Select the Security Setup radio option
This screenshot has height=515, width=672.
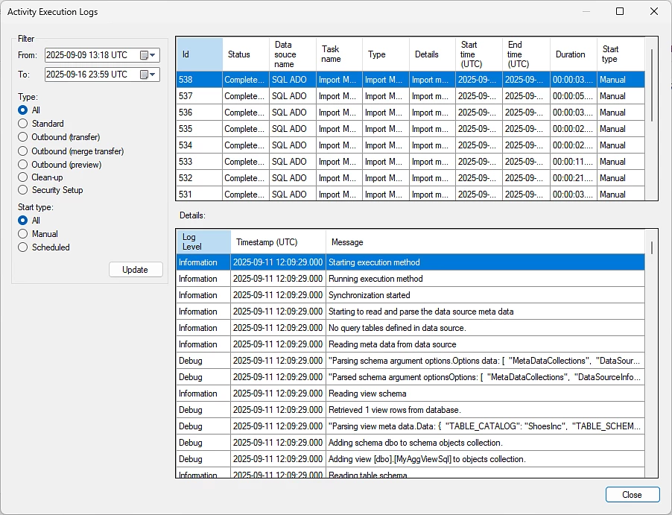pos(23,190)
